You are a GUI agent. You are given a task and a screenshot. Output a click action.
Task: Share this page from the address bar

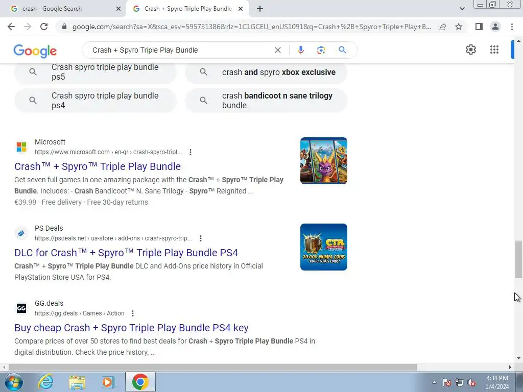pos(442,27)
